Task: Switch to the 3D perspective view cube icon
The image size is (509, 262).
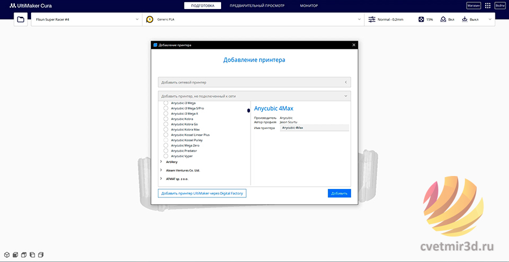Action: [x=6, y=255]
